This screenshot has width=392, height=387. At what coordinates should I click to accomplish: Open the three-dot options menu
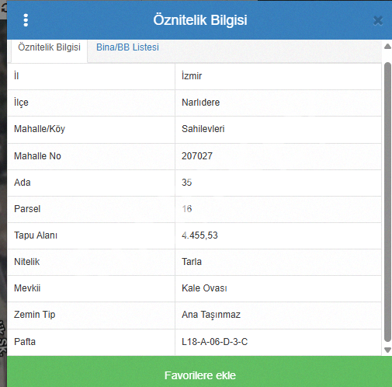point(26,20)
